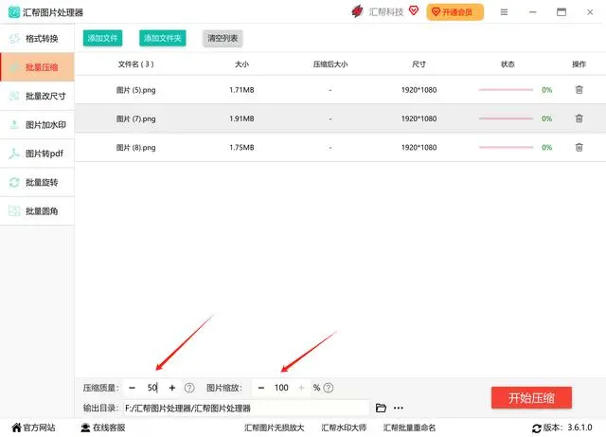Image resolution: width=606 pixels, height=437 pixels.
Task: Open 批量改尺寸 in the sidebar
Action: click(x=37, y=96)
